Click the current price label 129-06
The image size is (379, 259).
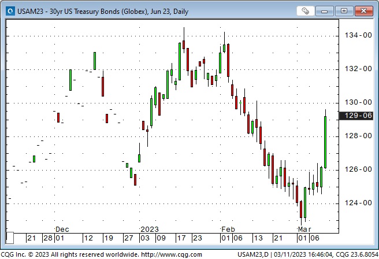point(356,116)
